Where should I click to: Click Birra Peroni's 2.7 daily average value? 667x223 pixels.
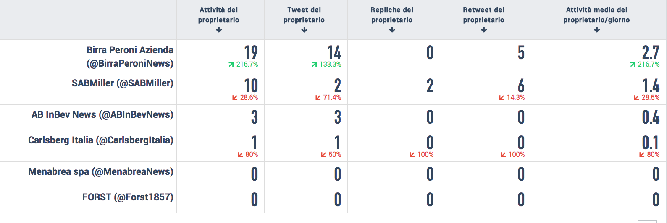651,52
